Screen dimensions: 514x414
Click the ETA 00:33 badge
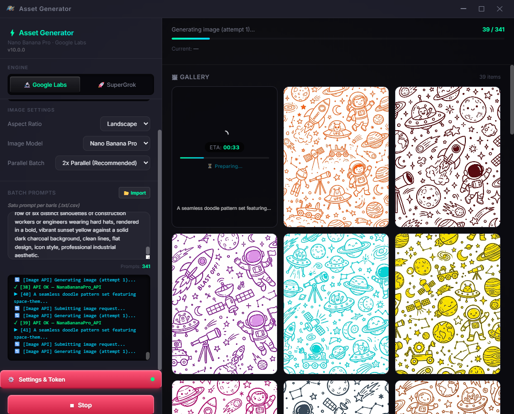[225, 147]
